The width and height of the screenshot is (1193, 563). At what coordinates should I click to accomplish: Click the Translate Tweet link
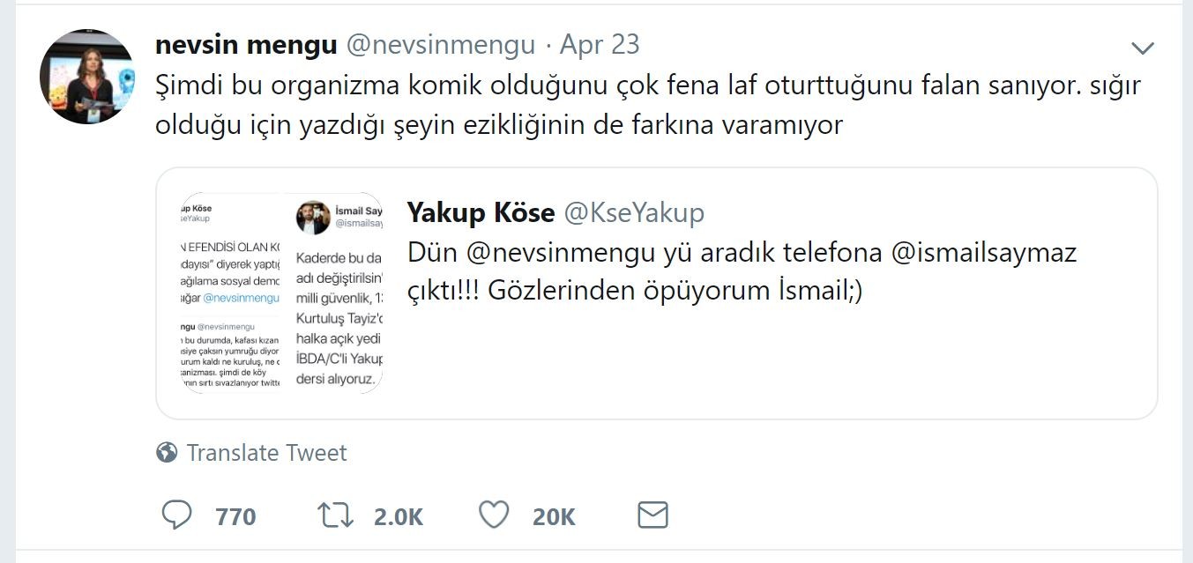266,453
